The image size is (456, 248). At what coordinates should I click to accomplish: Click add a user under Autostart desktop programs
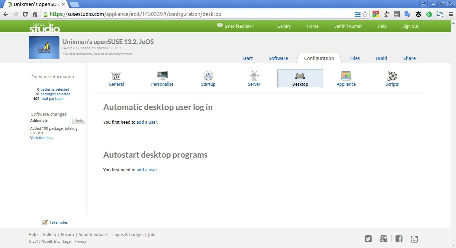tap(147, 170)
